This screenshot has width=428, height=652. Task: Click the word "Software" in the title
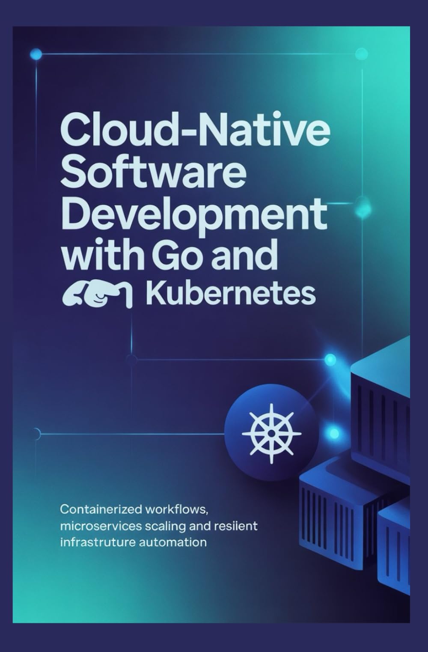[x=154, y=170]
